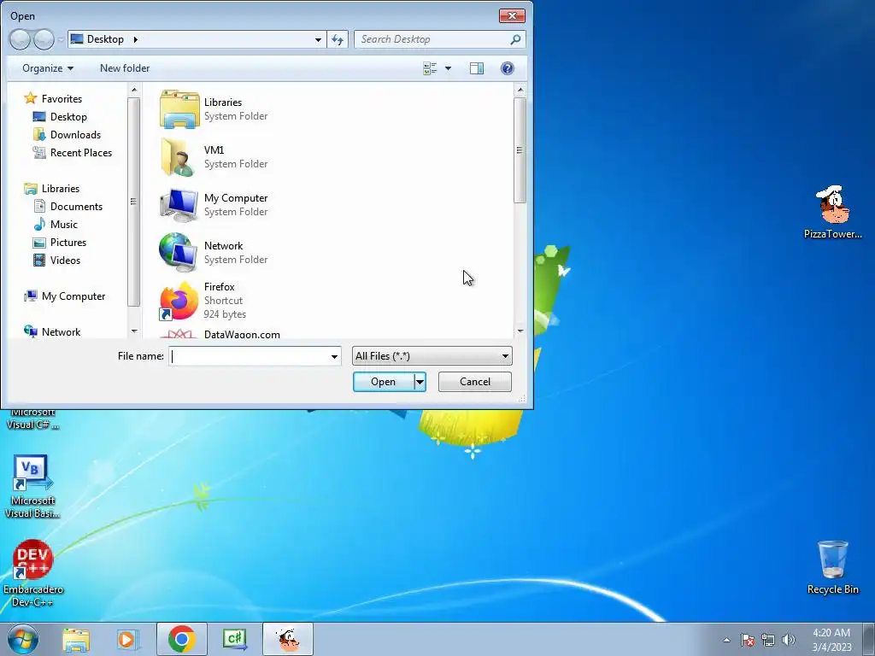
Task: Open the recent pages dropdown arrow
Action: [x=61, y=39]
